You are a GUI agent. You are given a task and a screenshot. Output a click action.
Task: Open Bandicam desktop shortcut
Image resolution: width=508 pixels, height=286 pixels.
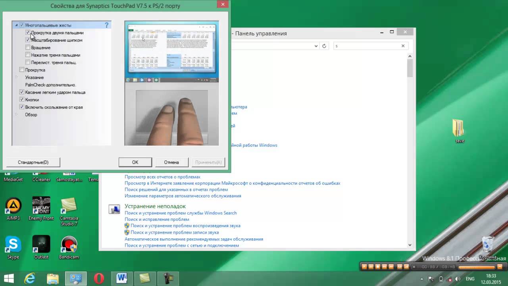[x=69, y=245]
